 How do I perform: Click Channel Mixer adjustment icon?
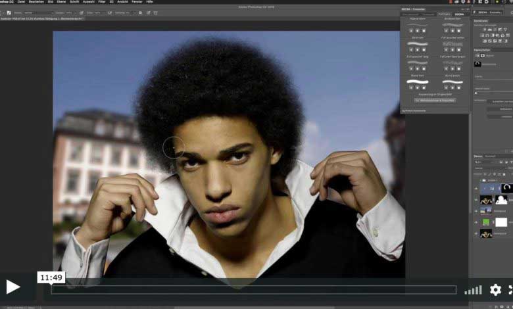coord(503,36)
